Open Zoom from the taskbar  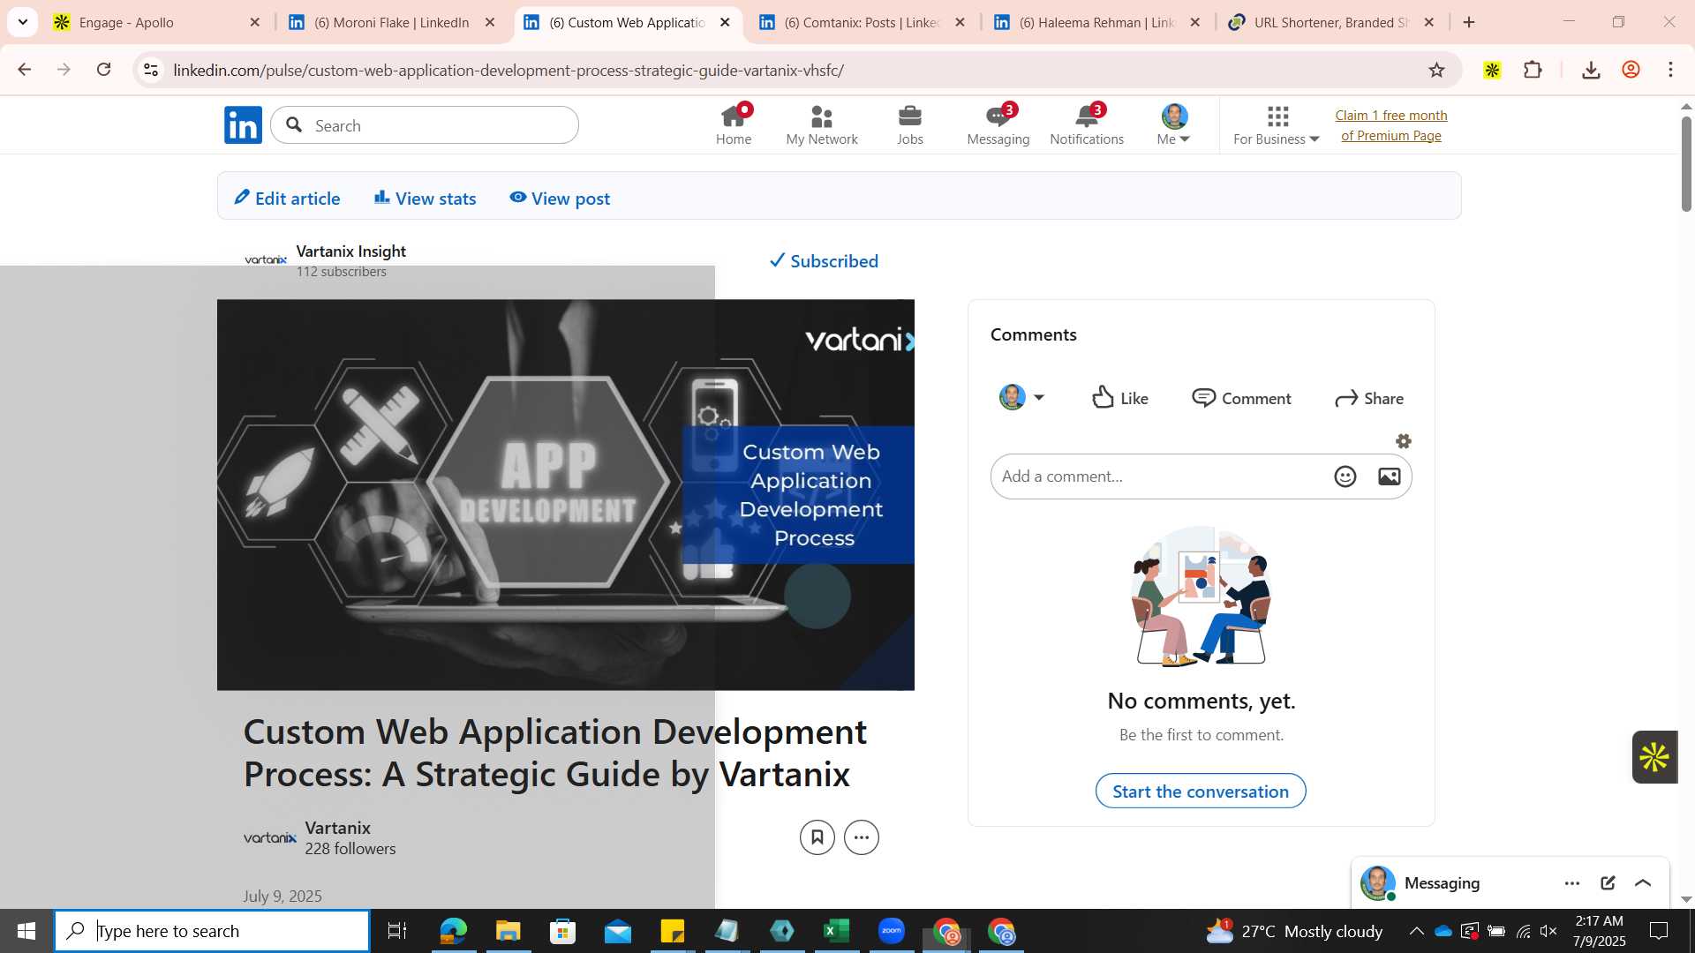tap(892, 931)
